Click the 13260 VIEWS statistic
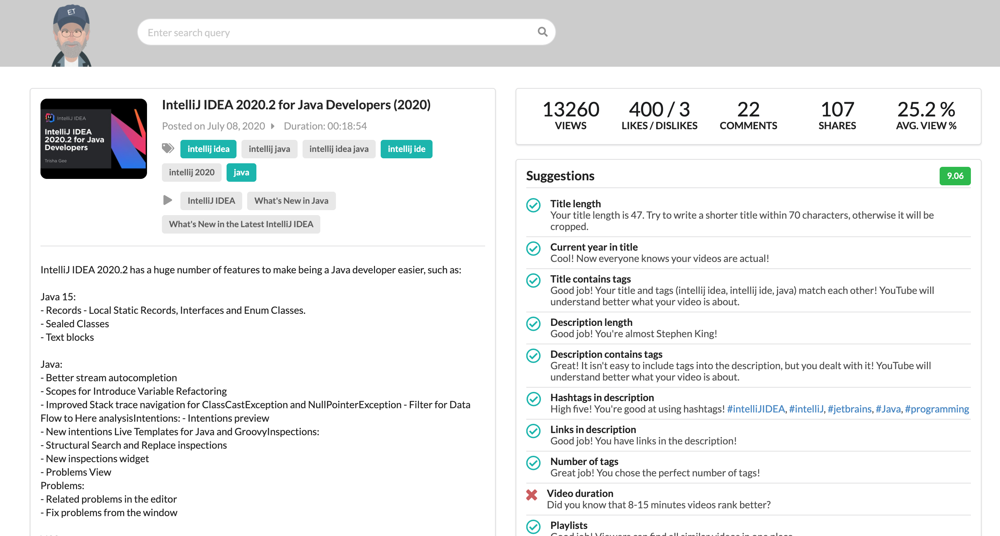Screen dimensions: 1000x536 point(570,115)
